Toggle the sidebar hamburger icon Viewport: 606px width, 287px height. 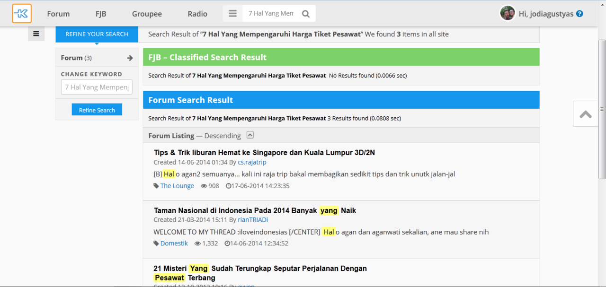(36, 34)
